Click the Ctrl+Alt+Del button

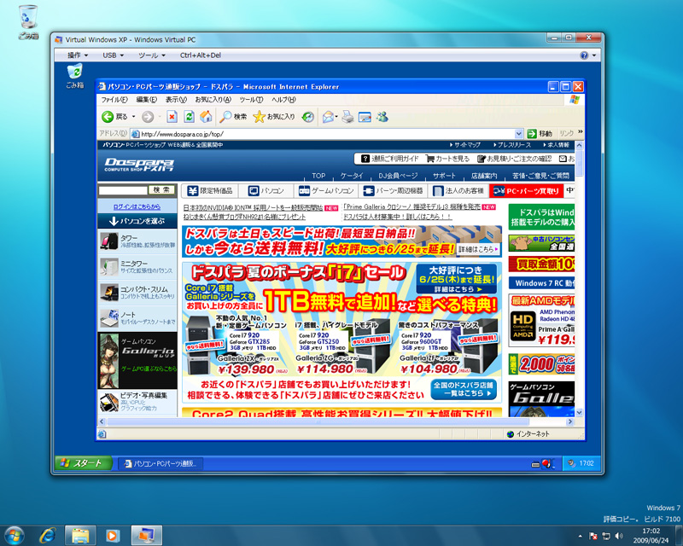pyautogui.click(x=200, y=55)
